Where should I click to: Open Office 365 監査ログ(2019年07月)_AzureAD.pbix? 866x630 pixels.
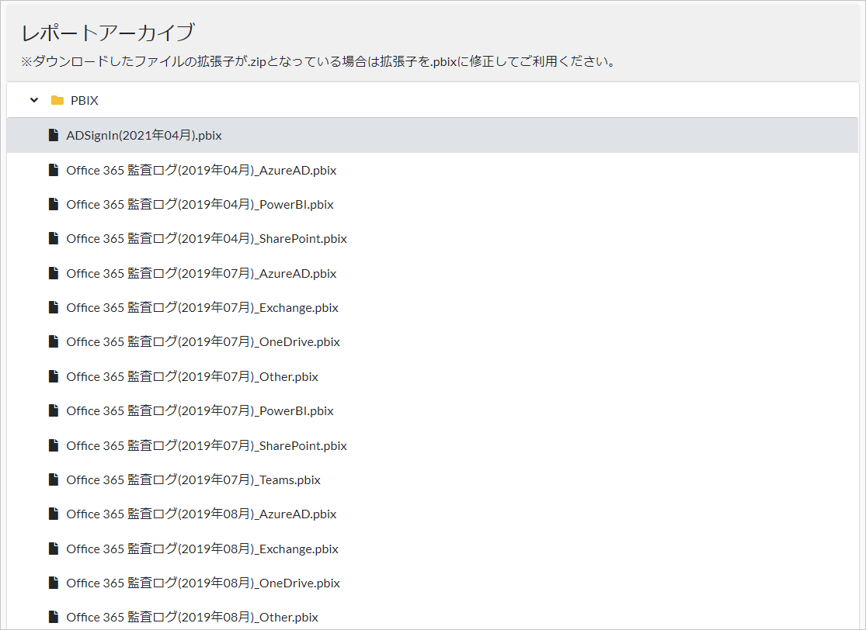pyautogui.click(x=202, y=273)
